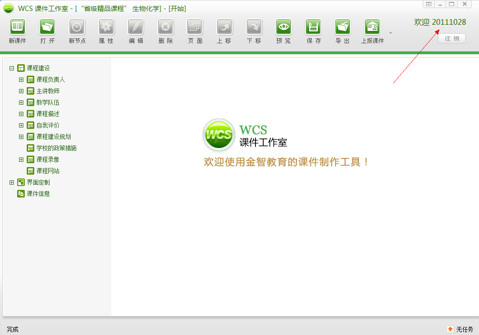The image size is (479, 335).
Task: Select 学校的政策措施 tree item
Action: click(x=56, y=148)
